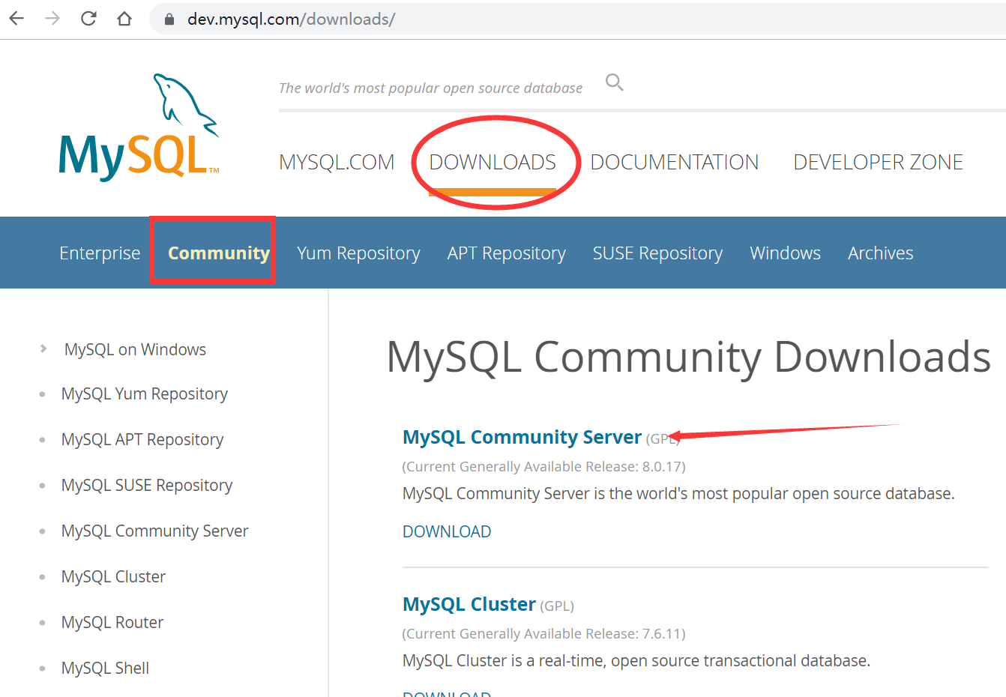Open the Yum Repository page
The width and height of the screenshot is (1006, 697).
pyautogui.click(x=358, y=253)
